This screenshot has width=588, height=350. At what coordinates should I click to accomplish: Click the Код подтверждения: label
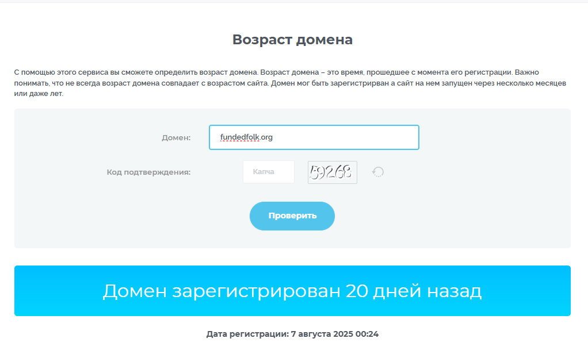[x=148, y=172]
